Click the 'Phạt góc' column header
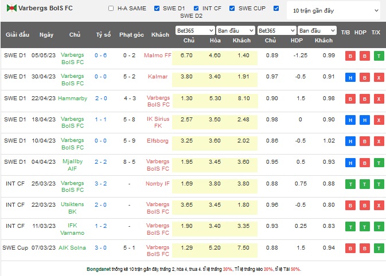This screenshot has width=386, height=276. 131,35
